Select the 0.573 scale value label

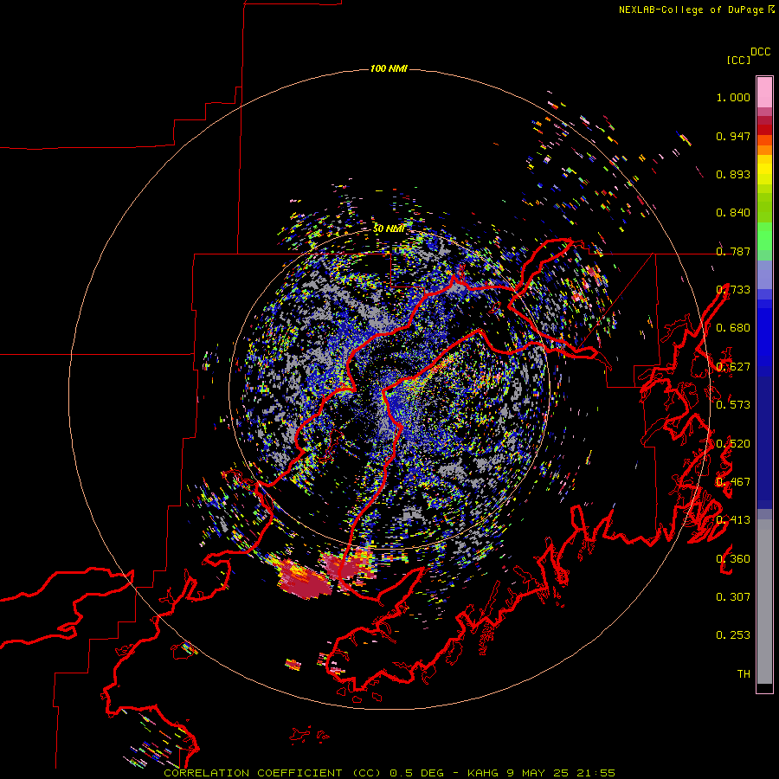point(733,405)
